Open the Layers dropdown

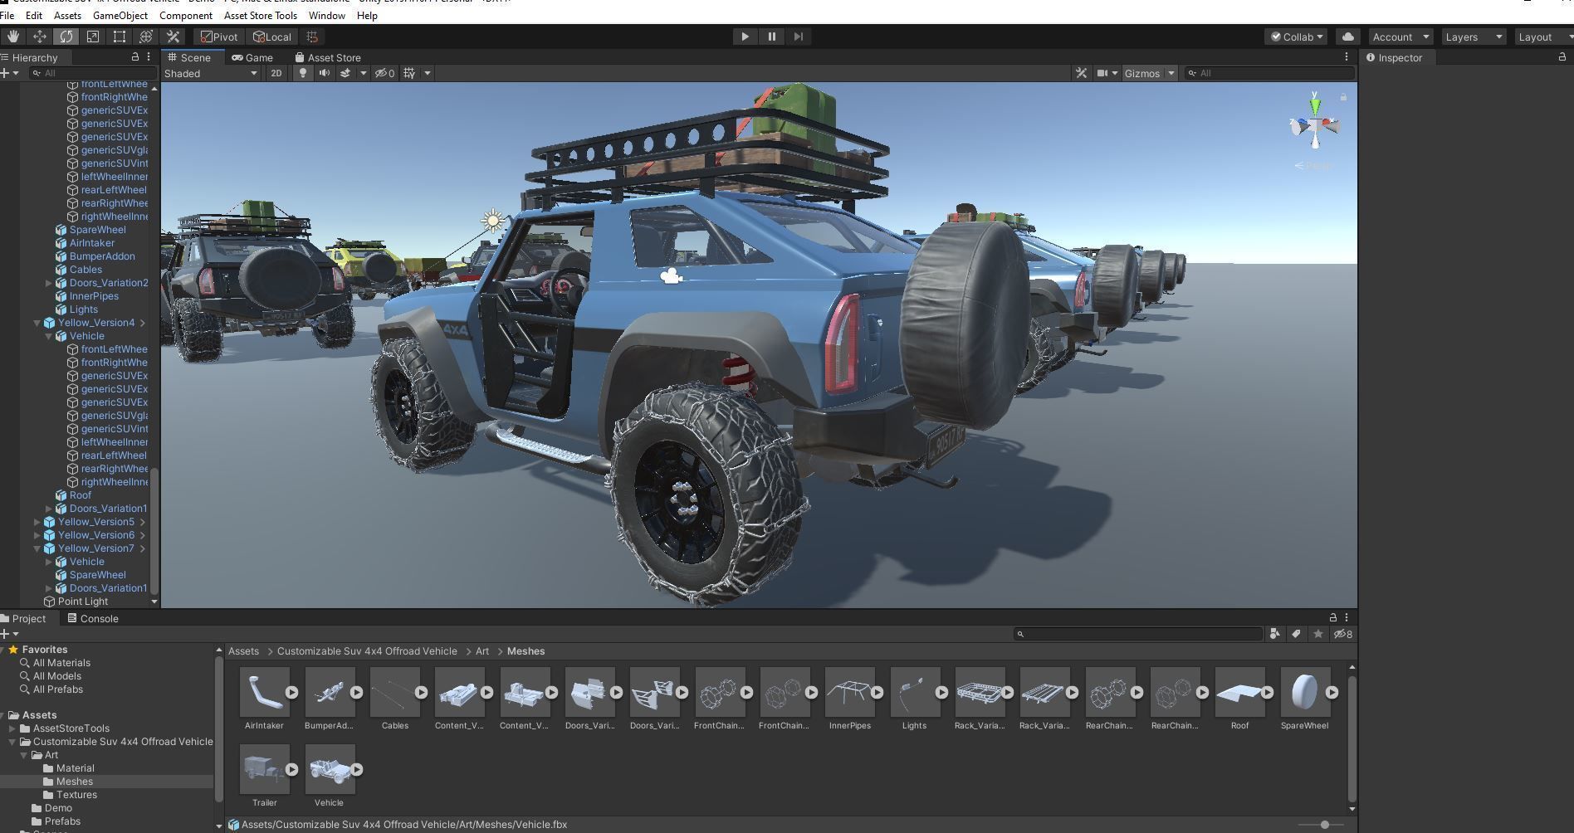click(x=1473, y=37)
